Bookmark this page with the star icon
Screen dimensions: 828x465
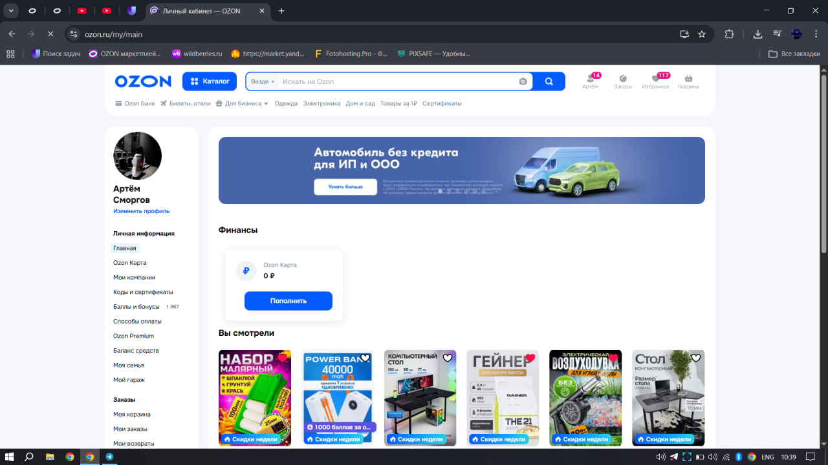coord(702,34)
